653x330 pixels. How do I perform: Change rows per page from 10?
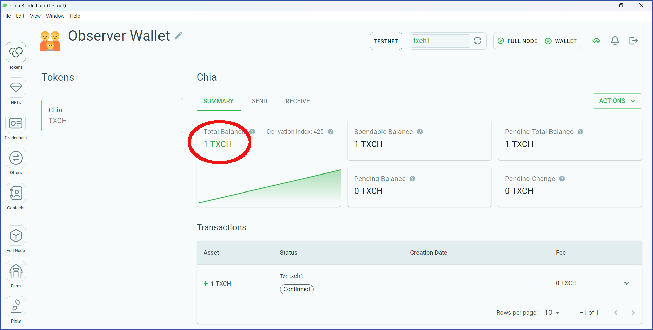(552, 312)
